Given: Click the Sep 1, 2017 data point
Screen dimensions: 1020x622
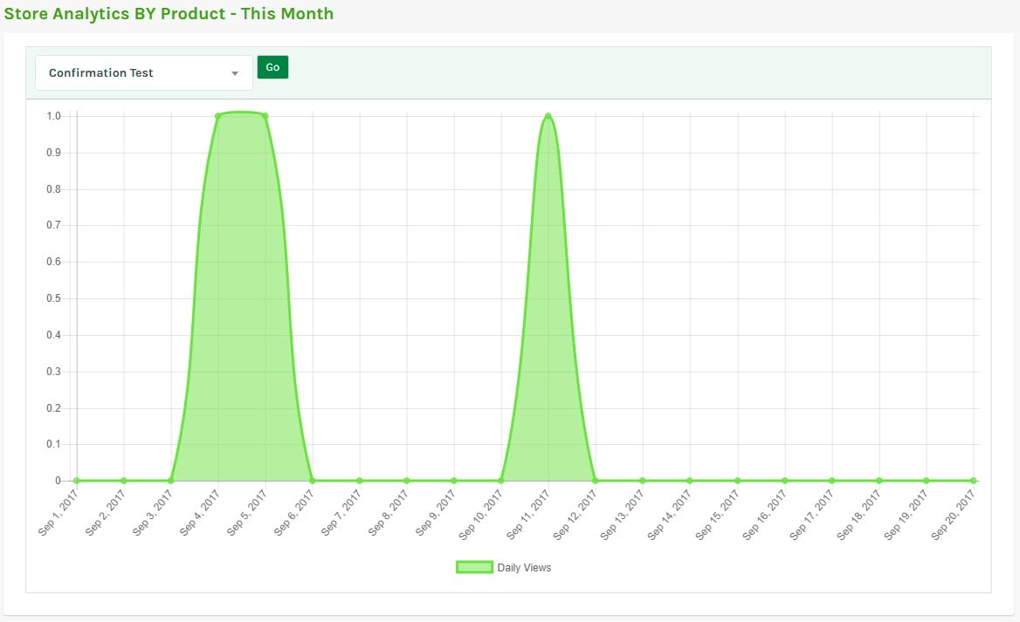Looking at the screenshot, I should click(77, 481).
